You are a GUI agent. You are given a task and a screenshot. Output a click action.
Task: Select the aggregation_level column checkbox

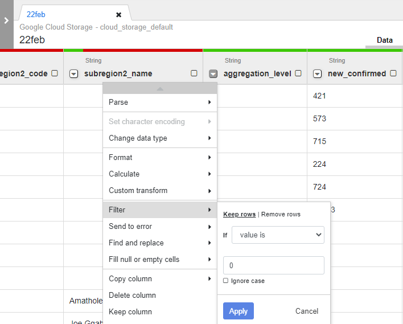298,73
